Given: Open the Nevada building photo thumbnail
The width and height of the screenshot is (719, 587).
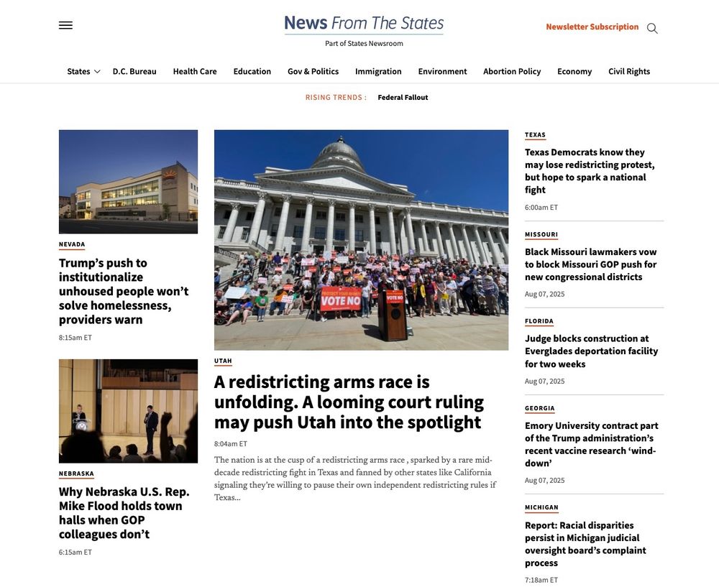Looking at the screenshot, I should [129, 182].
